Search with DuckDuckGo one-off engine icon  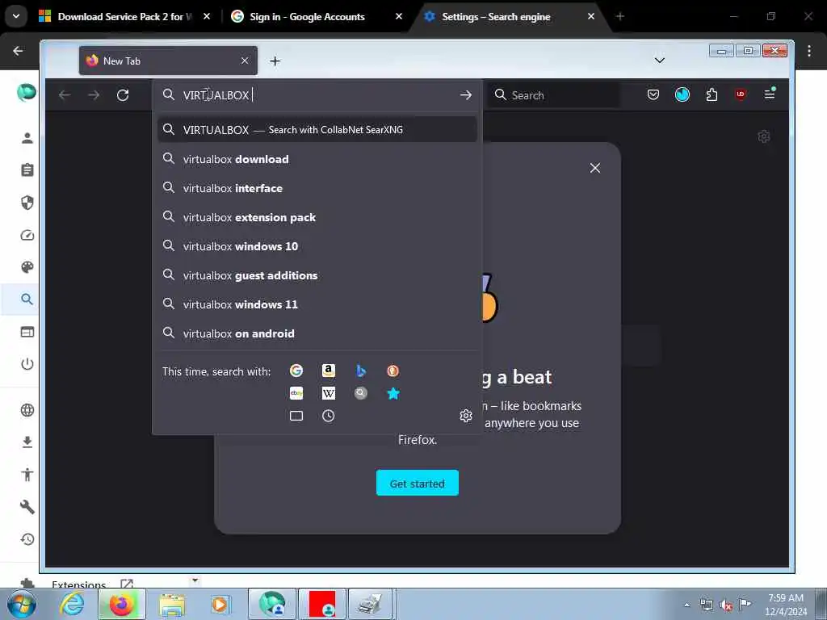tap(393, 371)
